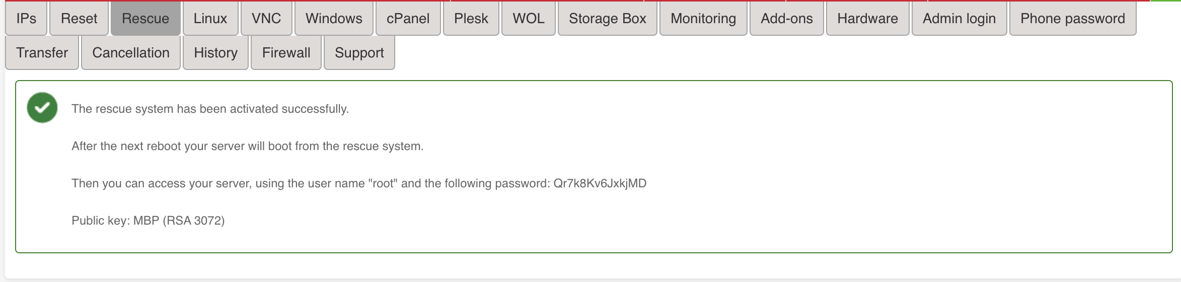Open the Monitoring tab
Viewport: 1181px width, 282px height.
[703, 19]
